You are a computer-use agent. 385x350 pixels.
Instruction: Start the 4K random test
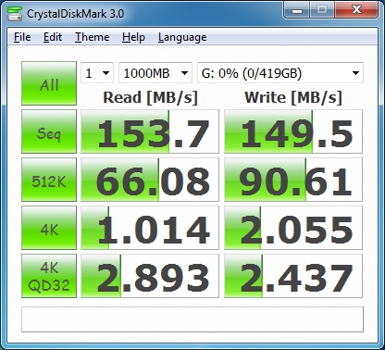pyautogui.click(x=49, y=228)
